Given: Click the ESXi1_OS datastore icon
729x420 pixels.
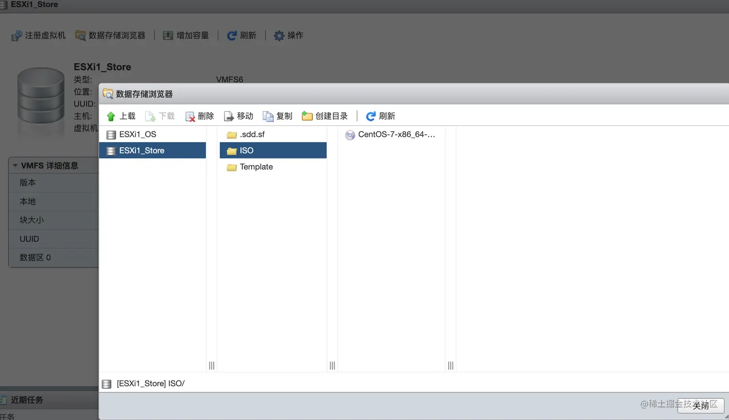Looking at the screenshot, I should pos(111,135).
